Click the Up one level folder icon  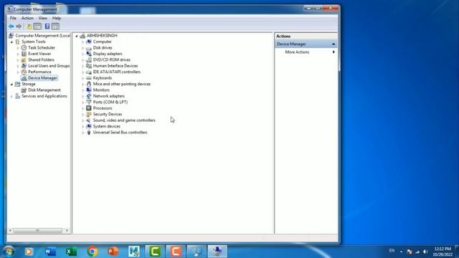(29, 27)
